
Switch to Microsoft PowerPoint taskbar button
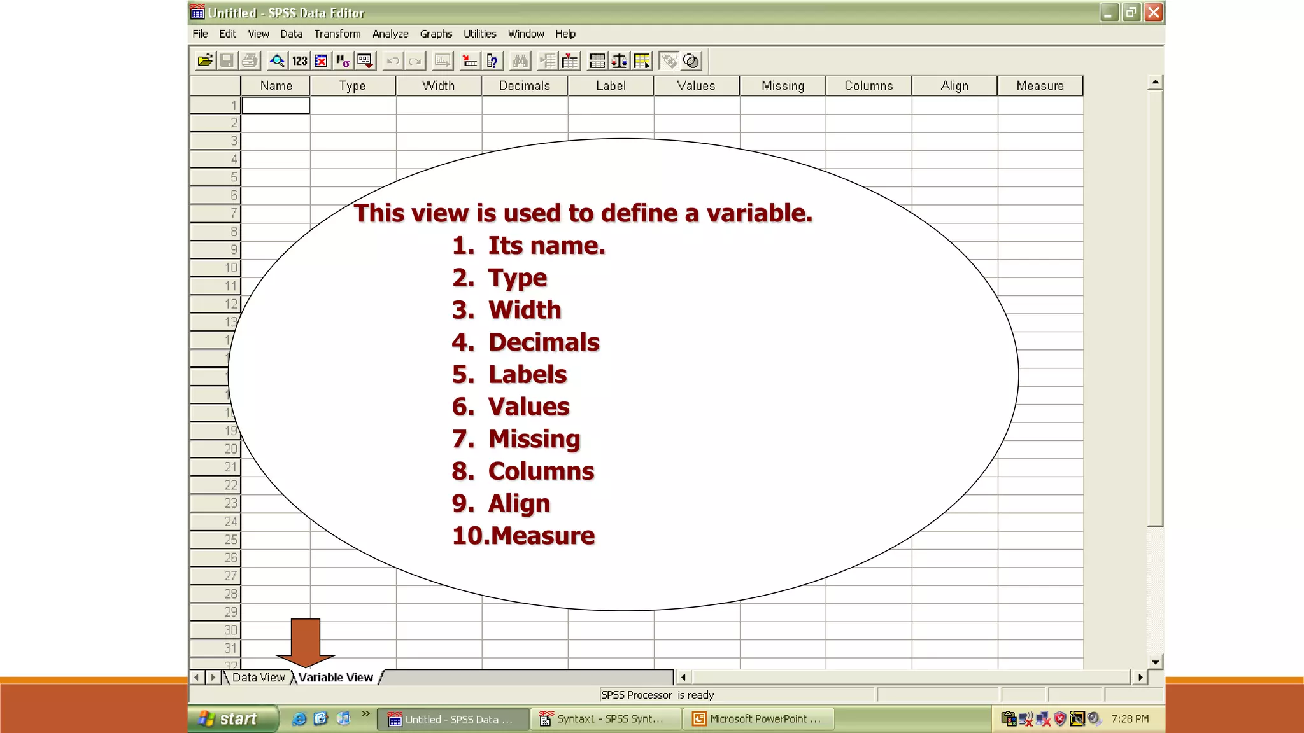[758, 719]
